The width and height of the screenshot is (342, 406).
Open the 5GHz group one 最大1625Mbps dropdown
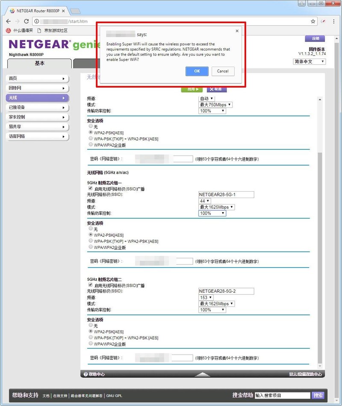(x=217, y=207)
